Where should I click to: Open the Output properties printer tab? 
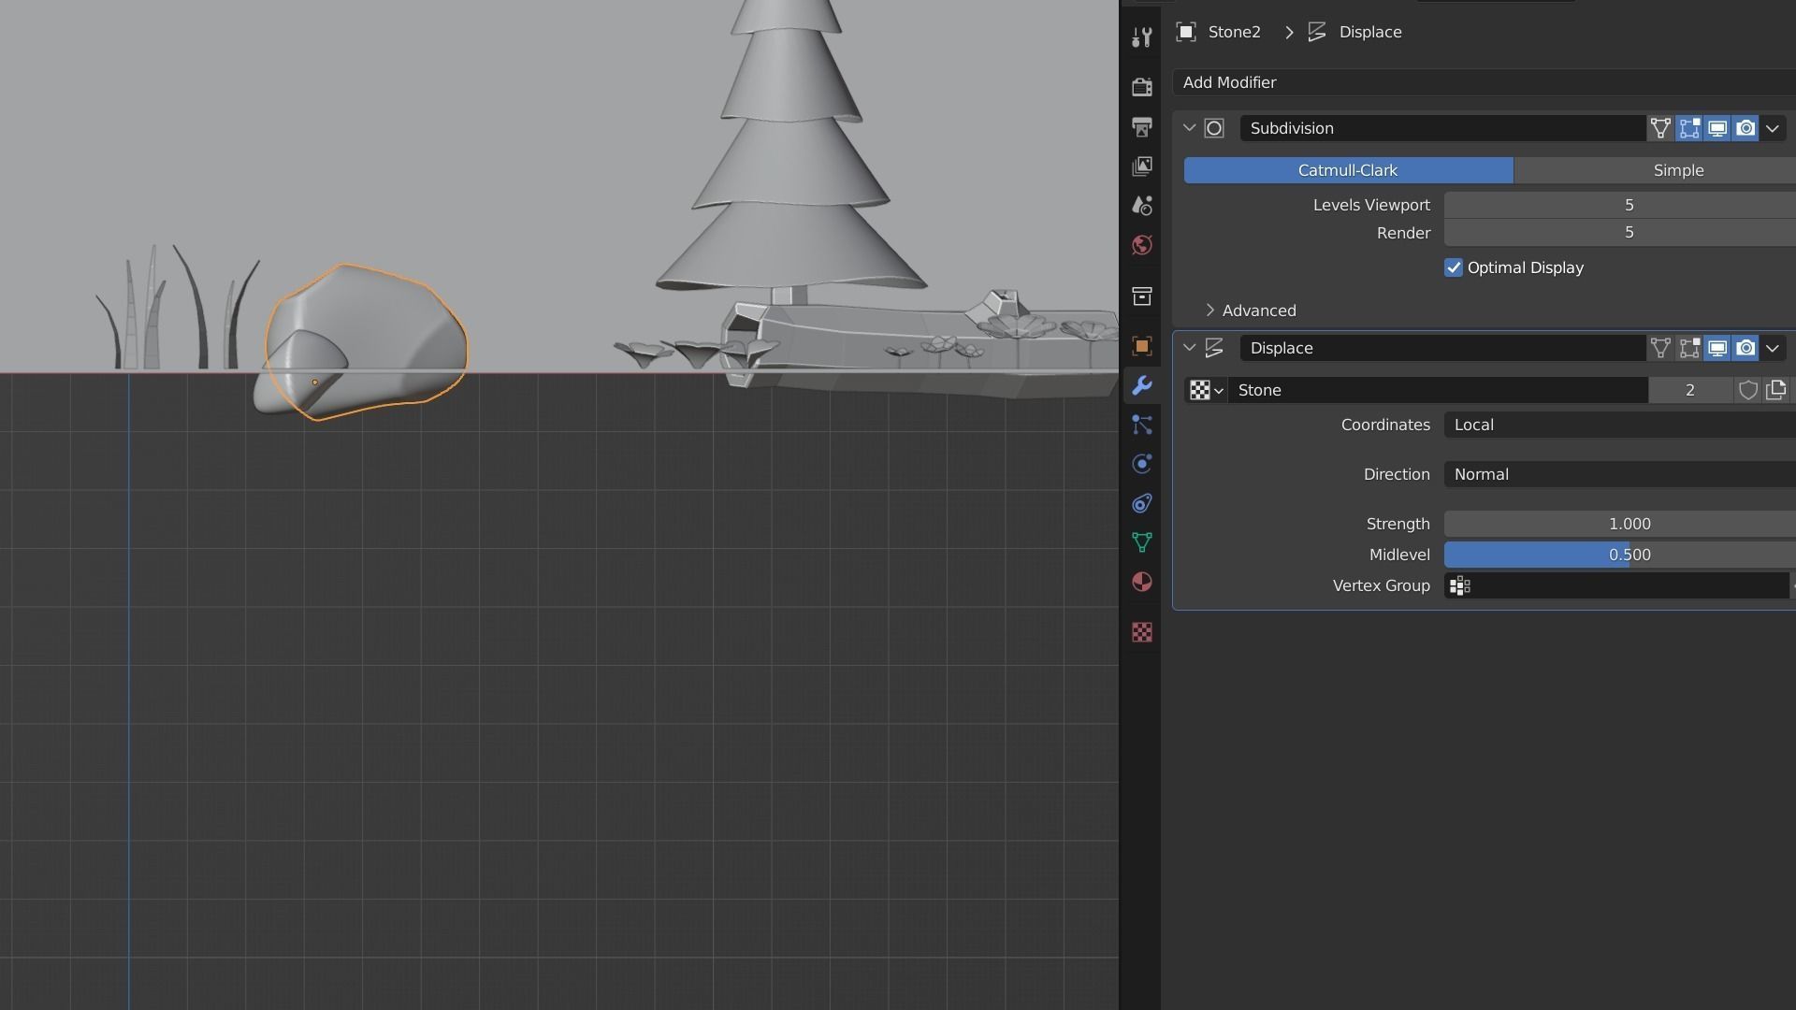[x=1141, y=127]
